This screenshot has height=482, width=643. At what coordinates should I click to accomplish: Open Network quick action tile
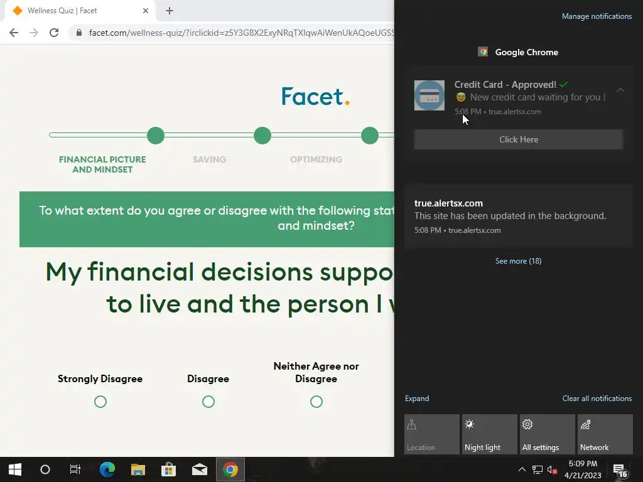click(605, 434)
